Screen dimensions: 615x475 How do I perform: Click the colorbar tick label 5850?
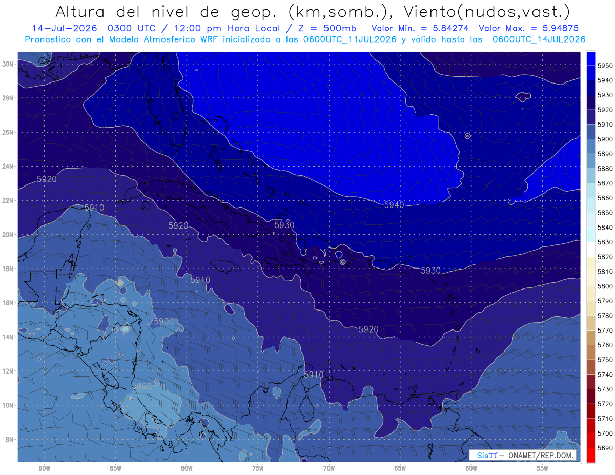[605, 213]
